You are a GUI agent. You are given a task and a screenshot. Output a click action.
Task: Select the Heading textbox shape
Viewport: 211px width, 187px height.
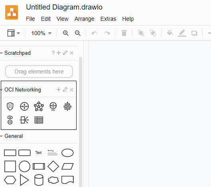click(53, 153)
